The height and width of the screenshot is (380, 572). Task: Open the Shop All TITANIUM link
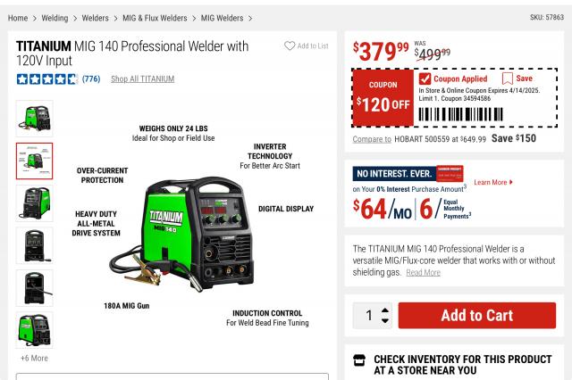(143, 79)
